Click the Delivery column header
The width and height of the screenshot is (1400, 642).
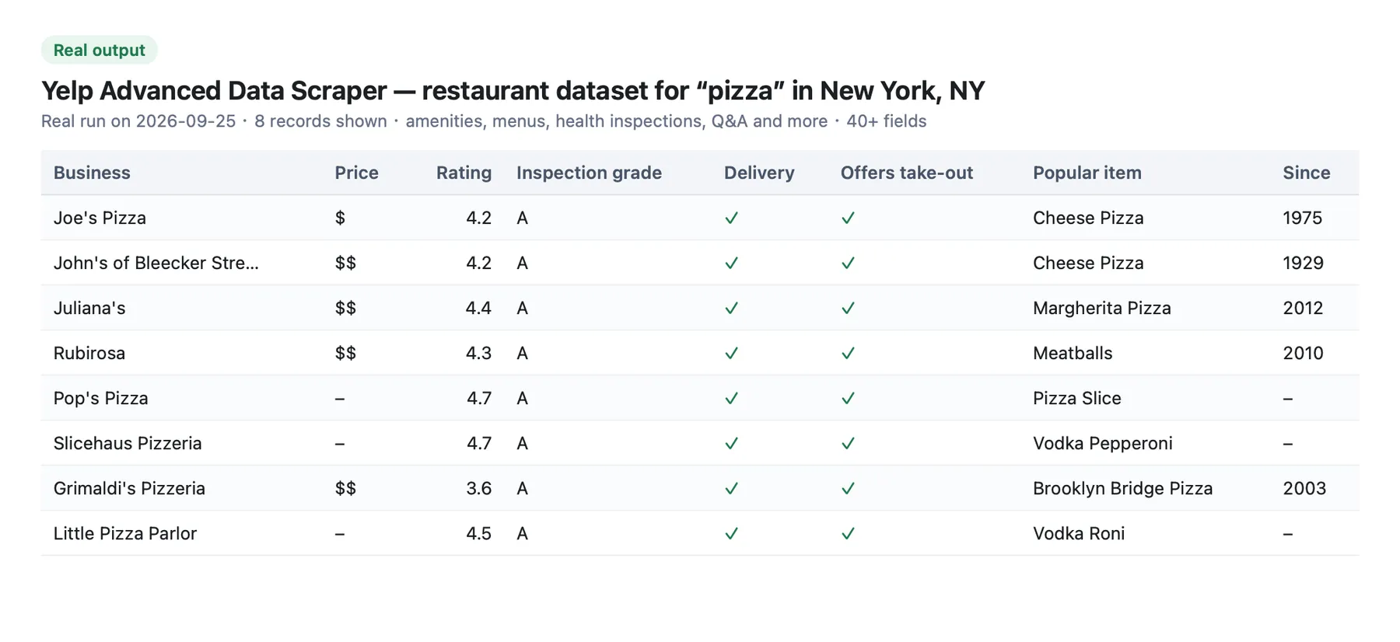759,173
